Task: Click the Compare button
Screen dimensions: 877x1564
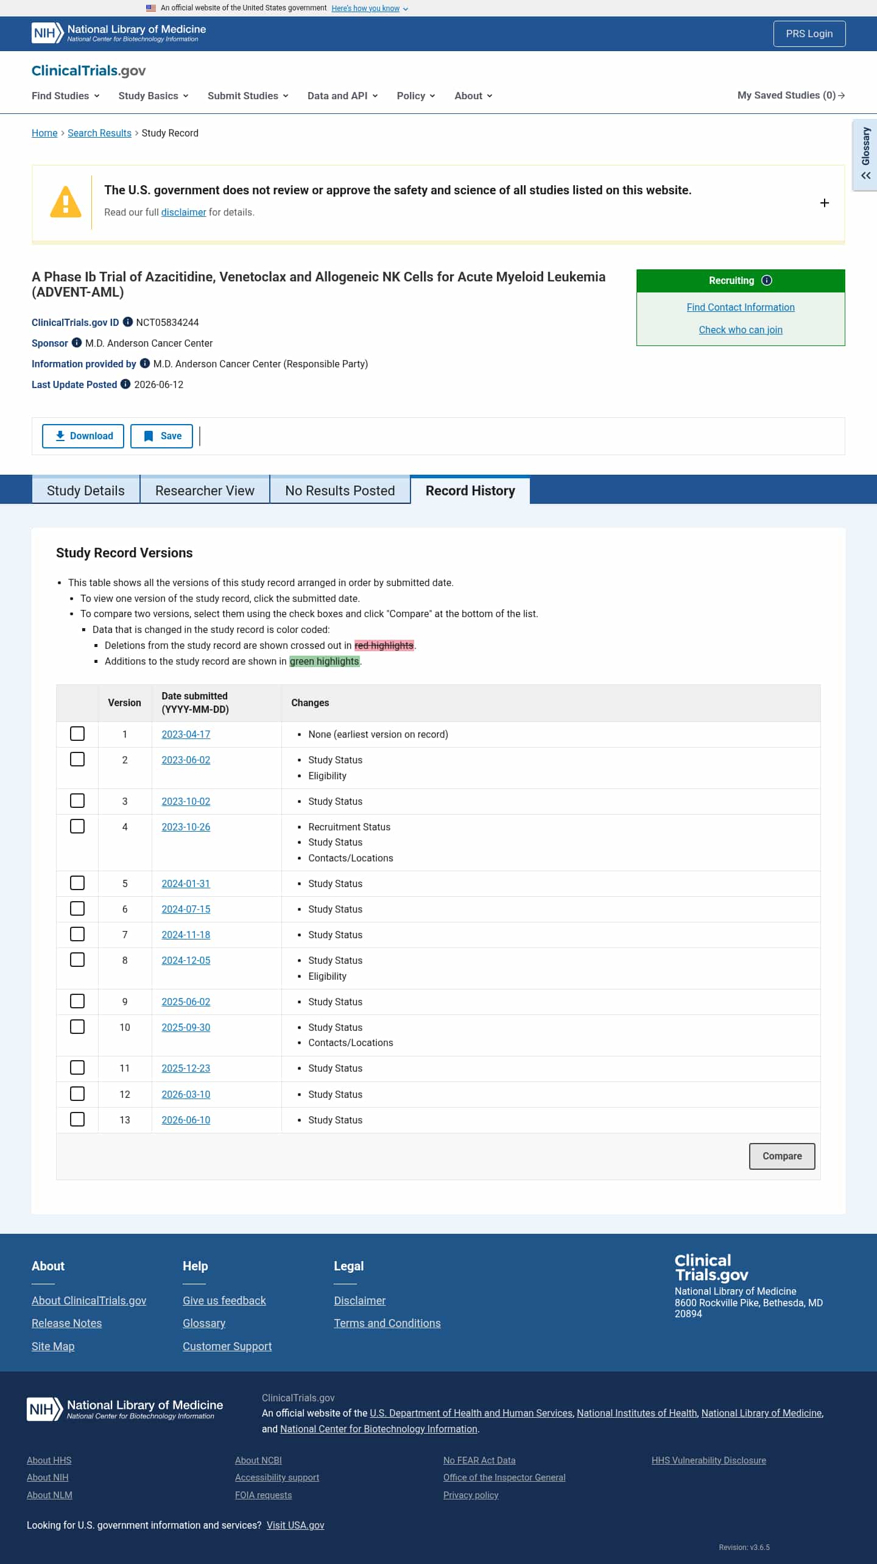Action: (782, 1156)
